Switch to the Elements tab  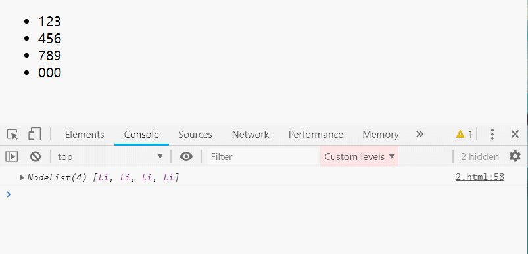point(85,135)
